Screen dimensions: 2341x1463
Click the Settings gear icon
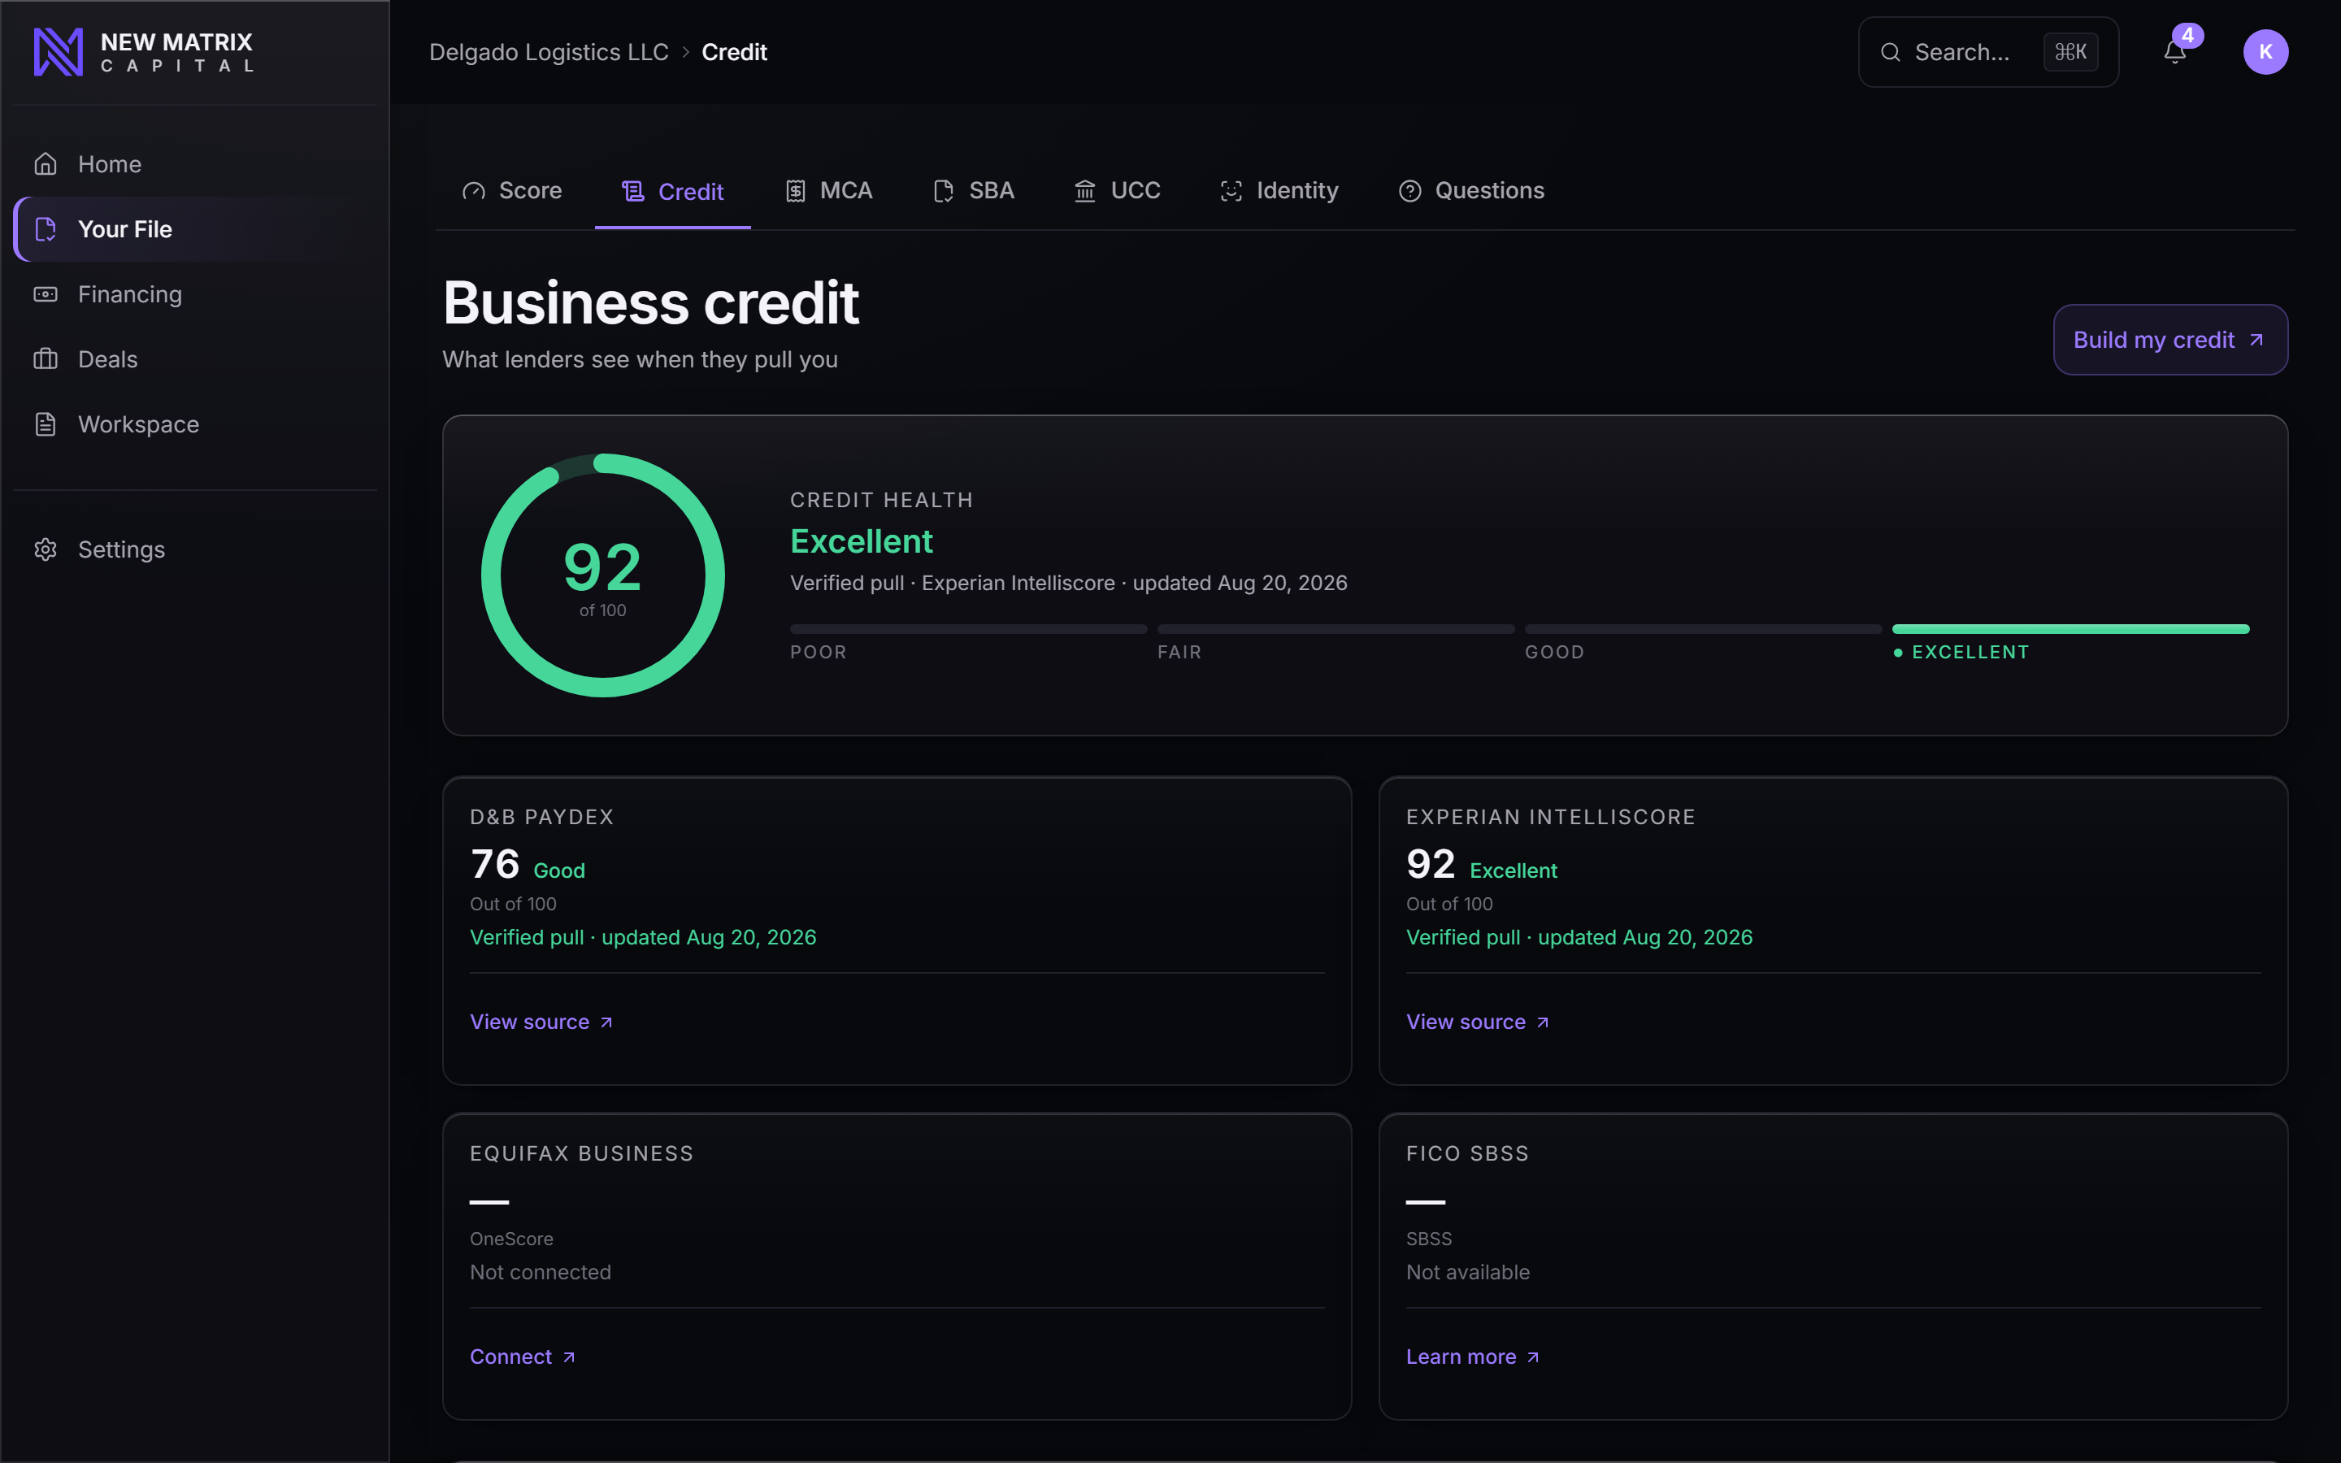[x=46, y=549]
